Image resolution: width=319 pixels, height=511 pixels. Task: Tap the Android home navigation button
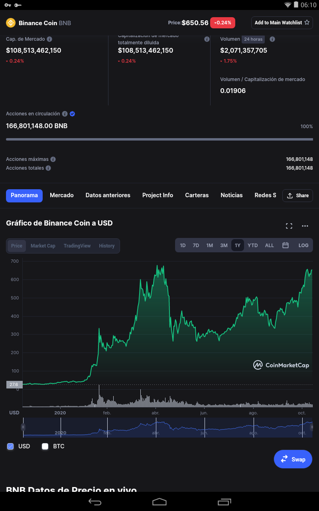pos(159,501)
